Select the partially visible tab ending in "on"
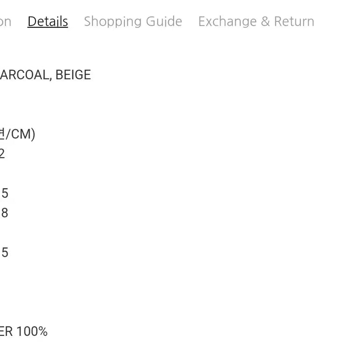 pos(5,21)
